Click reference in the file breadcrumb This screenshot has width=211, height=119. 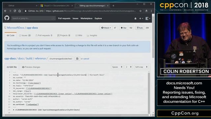(40, 59)
